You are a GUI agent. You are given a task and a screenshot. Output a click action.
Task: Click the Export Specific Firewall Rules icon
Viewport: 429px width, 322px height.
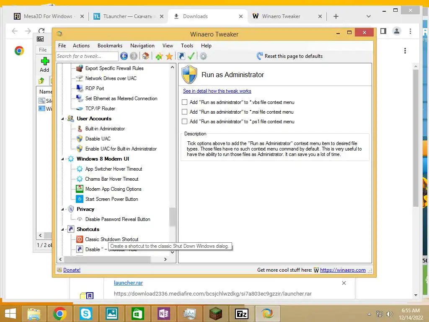[x=79, y=68]
